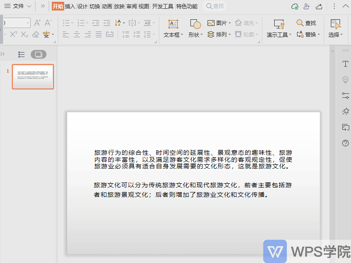Open the 排列 arrange menu
The image size is (351, 263).
tap(219, 35)
